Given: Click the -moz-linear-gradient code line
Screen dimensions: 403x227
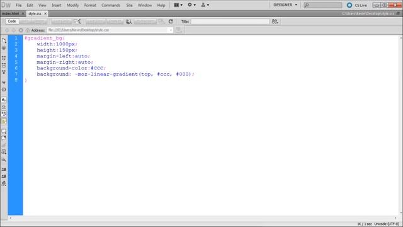Looking at the screenshot, I should 115,74.
